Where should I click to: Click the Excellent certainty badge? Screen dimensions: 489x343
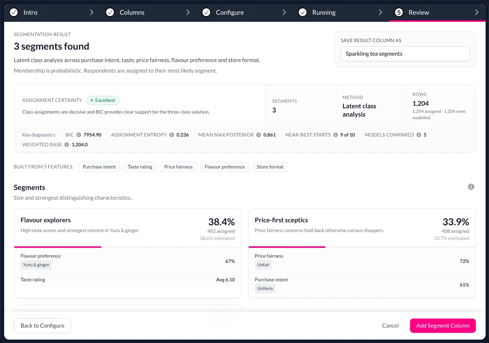click(103, 100)
